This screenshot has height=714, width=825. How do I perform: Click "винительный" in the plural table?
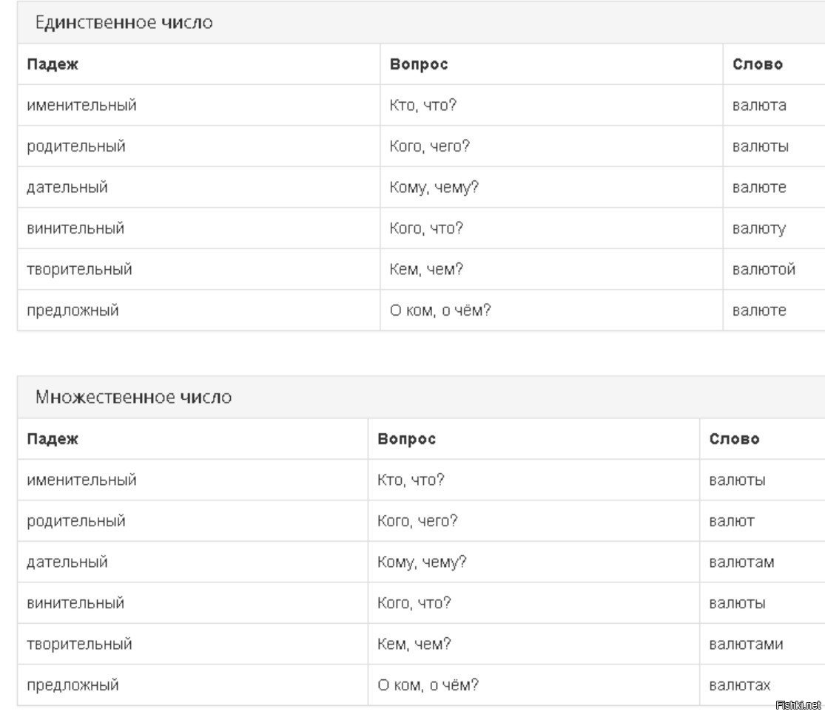(x=75, y=603)
